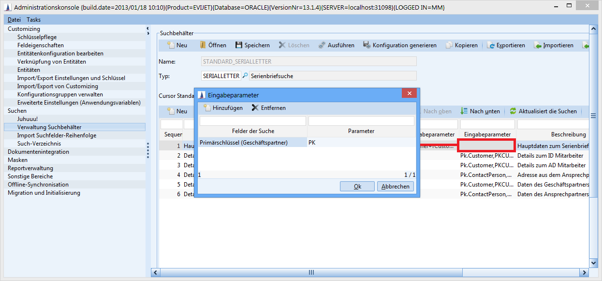602x281 pixels.
Task: Select Such-Verzeichnis in navigation tree
Action: (39, 144)
